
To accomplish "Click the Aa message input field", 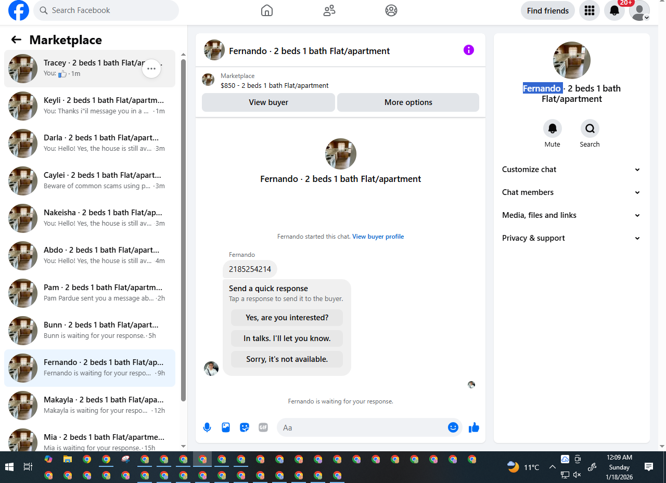I will [x=363, y=427].
